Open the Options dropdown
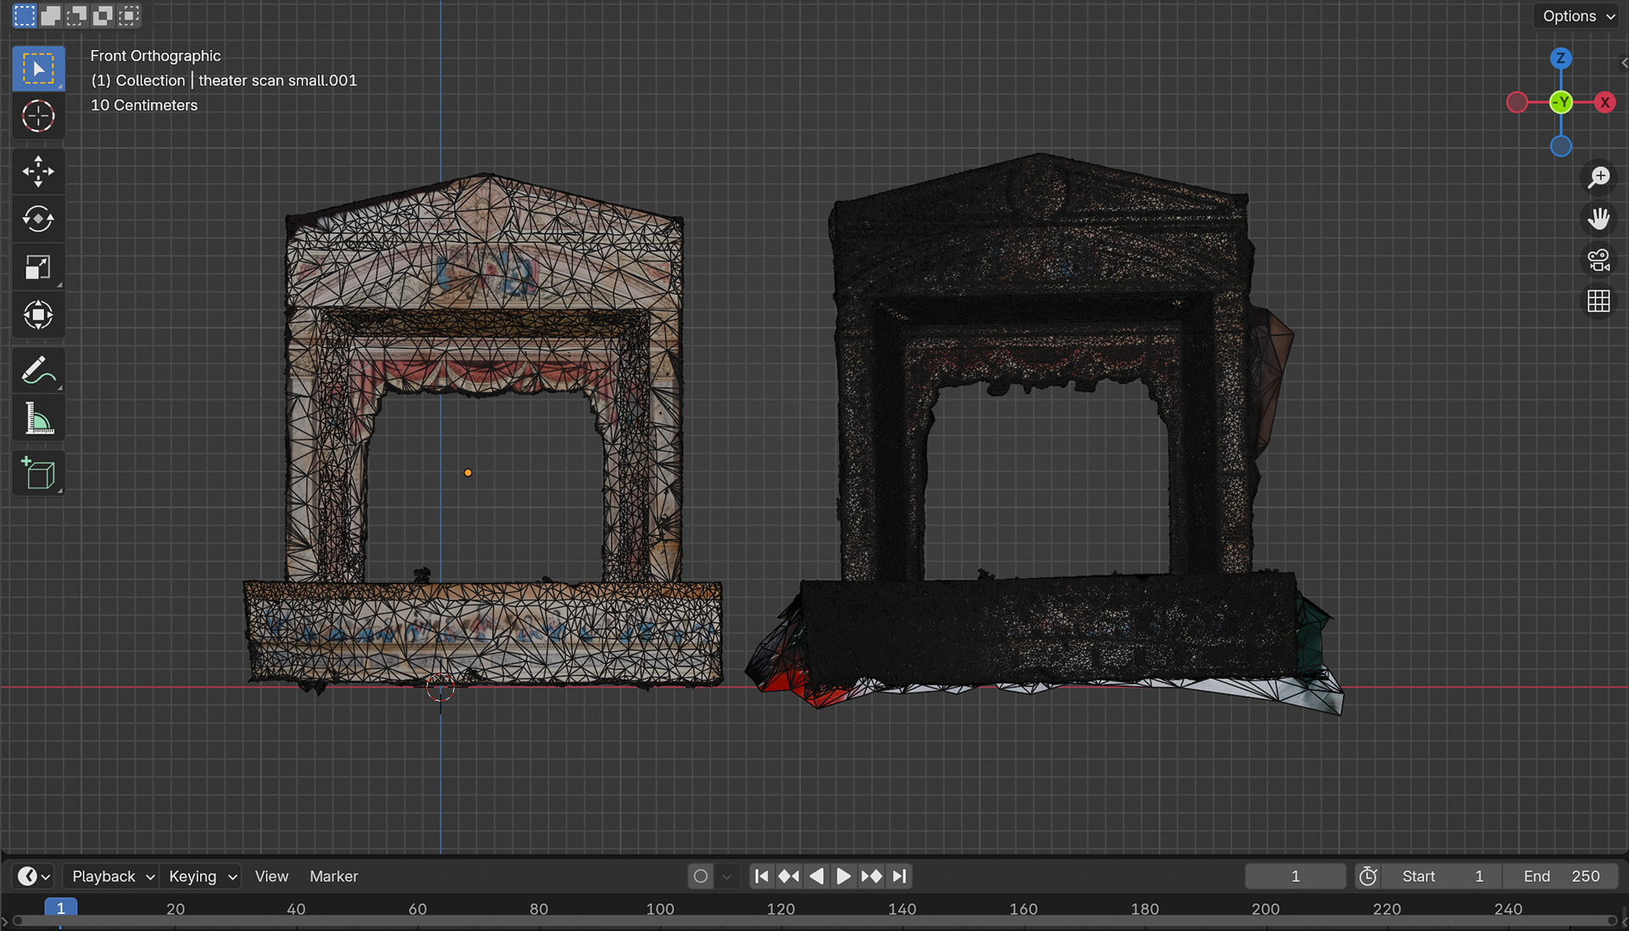Screen dimensions: 1629x931 tap(1577, 16)
